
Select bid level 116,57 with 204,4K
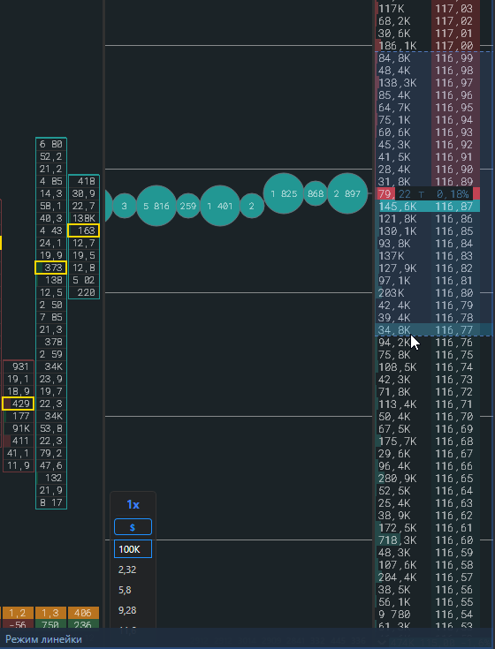coord(429,577)
